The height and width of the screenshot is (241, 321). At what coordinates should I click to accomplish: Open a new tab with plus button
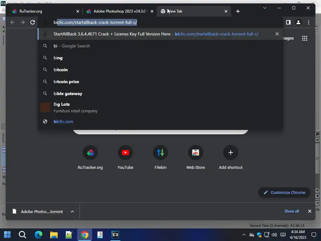pos(238,11)
